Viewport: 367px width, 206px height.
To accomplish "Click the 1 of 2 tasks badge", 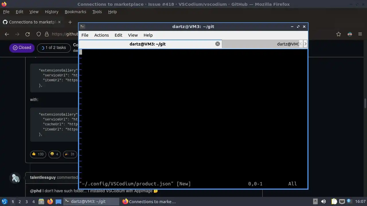I will click(54, 48).
